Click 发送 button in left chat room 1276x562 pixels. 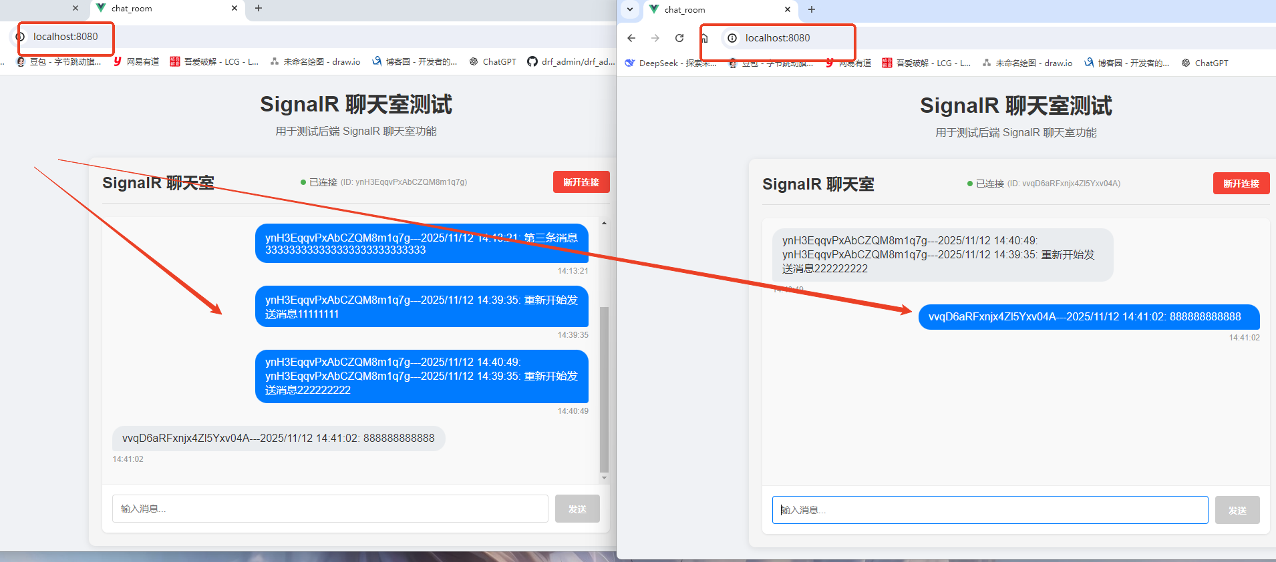[x=577, y=509]
